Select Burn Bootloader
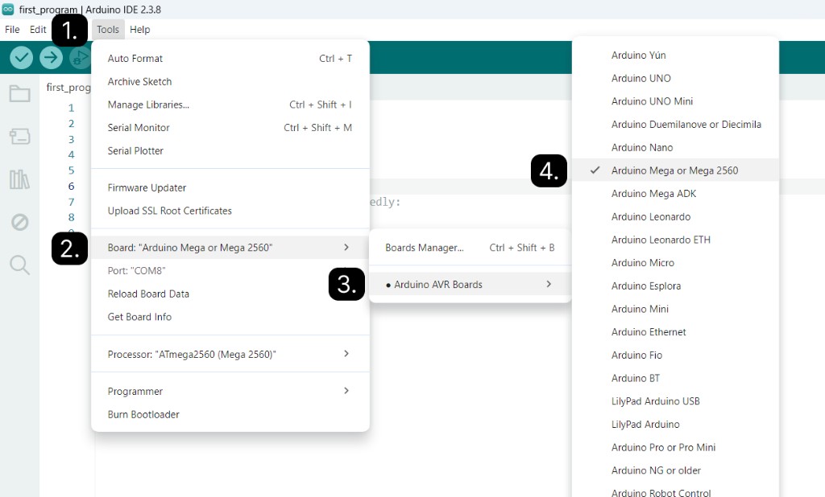The width and height of the screenshot is (825, 497). 230,414
